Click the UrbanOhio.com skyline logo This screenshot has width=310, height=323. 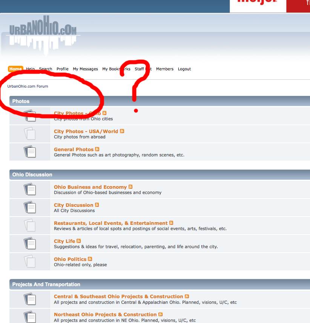(x=43, y=35)
